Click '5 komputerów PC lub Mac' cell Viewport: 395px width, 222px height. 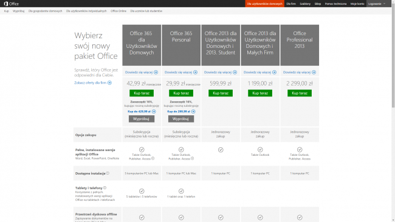[x=142, y=173]
